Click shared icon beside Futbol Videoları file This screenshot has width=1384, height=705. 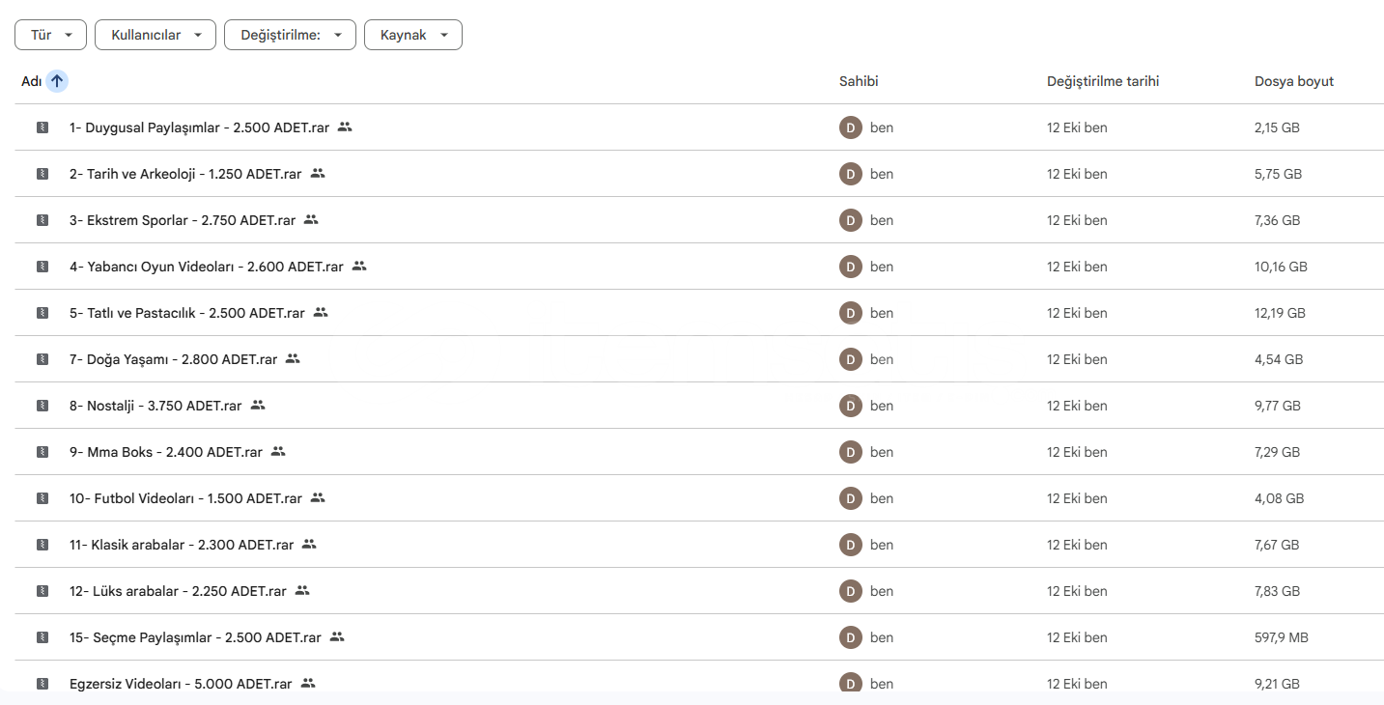coord(318,498)
